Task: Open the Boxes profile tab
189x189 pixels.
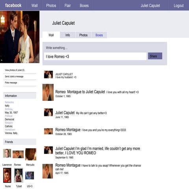Action: 99,35
